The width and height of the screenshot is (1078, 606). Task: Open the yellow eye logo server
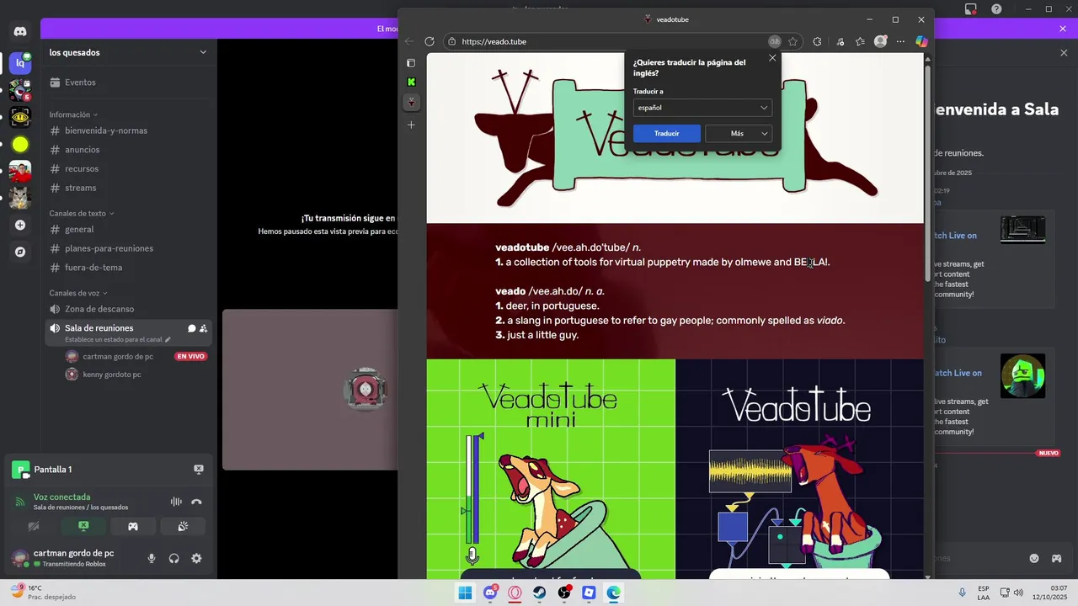[20, 118]
